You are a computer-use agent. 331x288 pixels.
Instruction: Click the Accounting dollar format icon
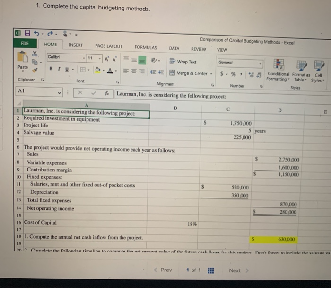(222, 73)
